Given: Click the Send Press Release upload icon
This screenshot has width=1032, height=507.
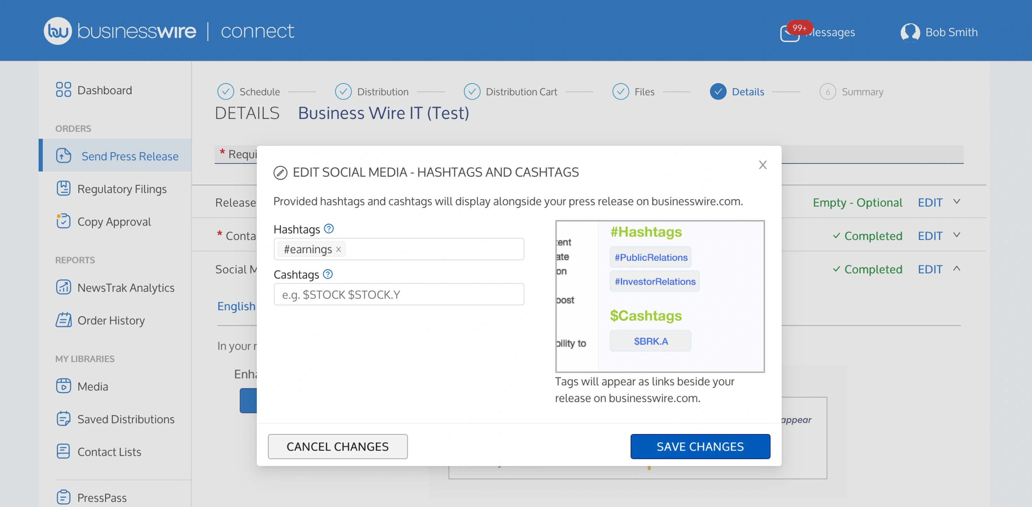Looking at the screenshot, I should tap(63, 156).
